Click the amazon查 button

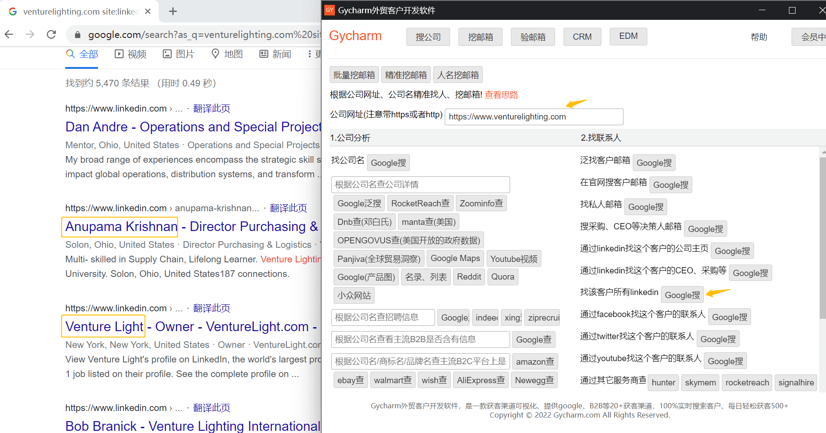[x=535, y=362]
